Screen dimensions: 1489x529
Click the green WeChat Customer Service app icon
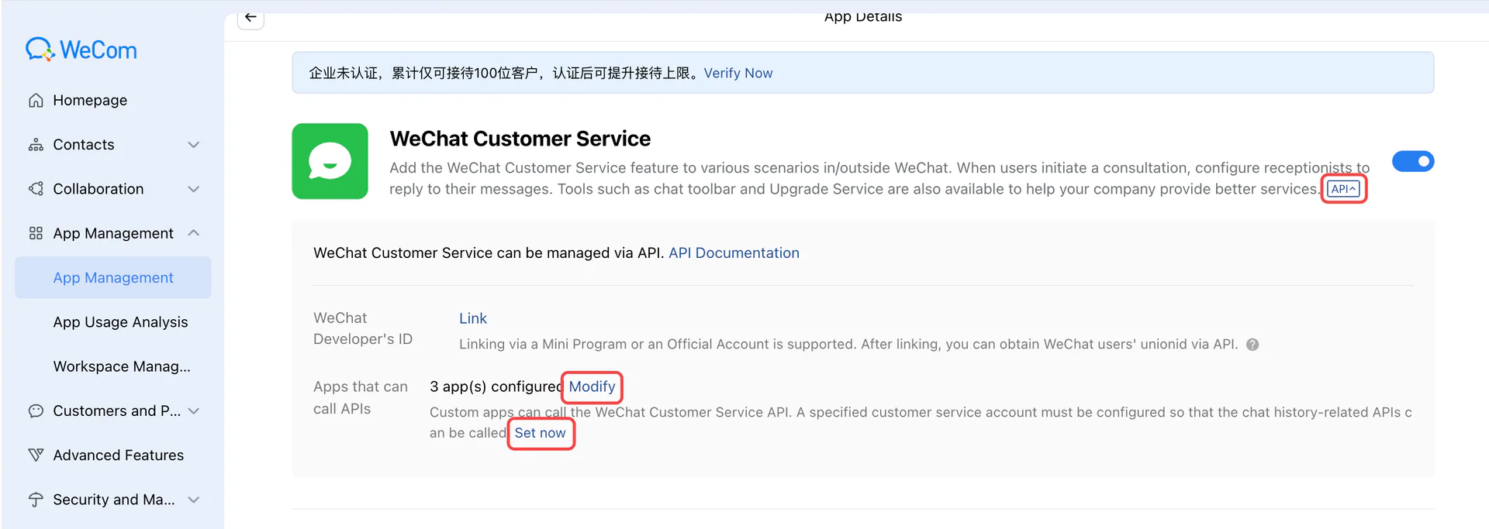[330, 161]
